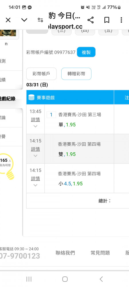This screenshot has height=287, width=129.
Task: Tap the share icon
Action: pyautogui.click(x=91, y=20)
